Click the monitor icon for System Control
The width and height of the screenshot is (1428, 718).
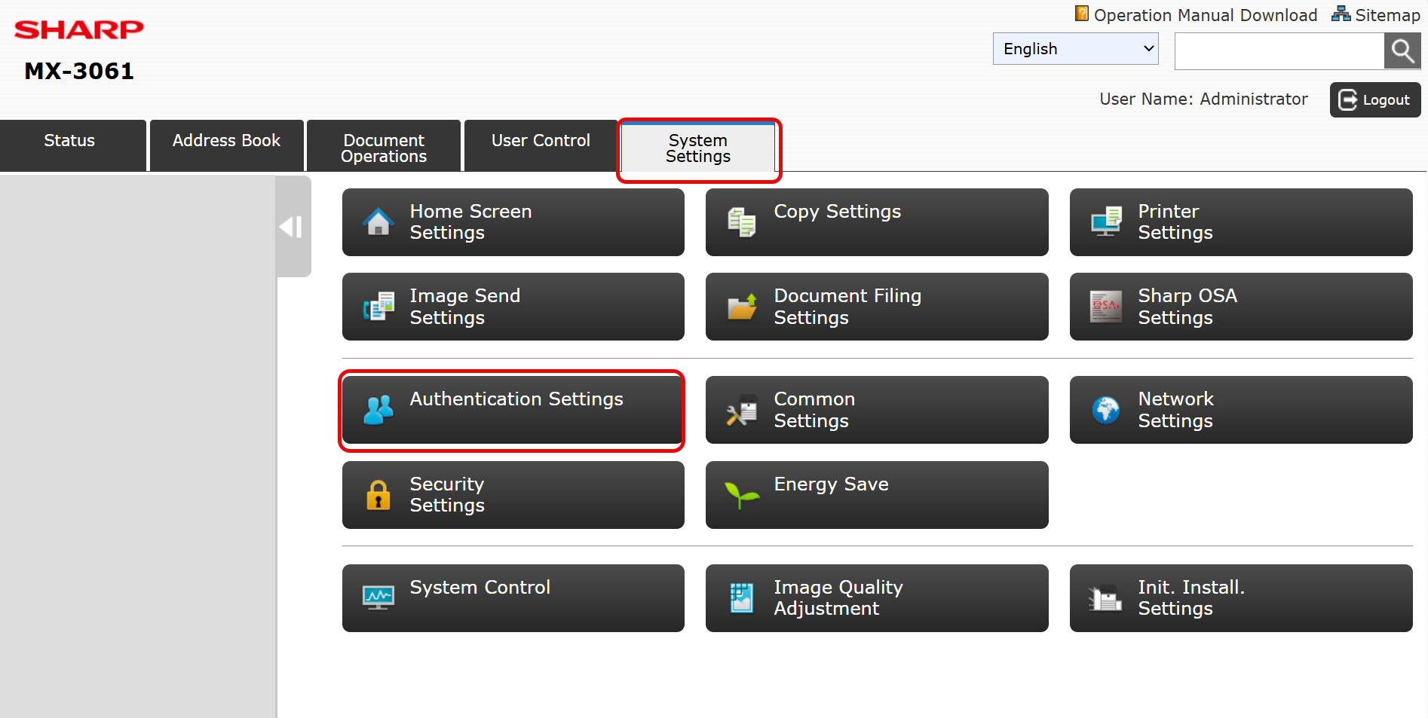(378, 598)
